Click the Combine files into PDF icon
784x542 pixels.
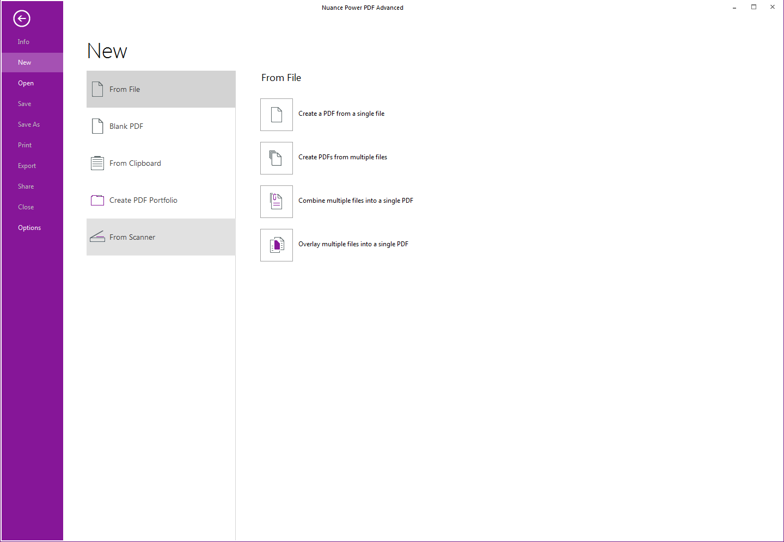277,202
